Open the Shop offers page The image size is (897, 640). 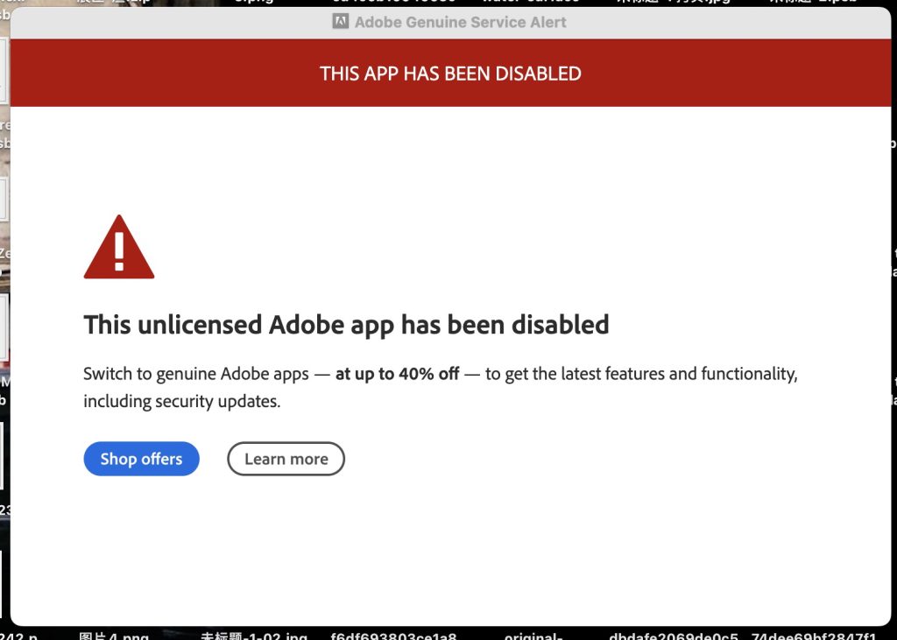[141, 459]
